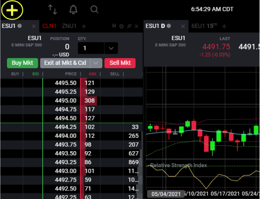Click the SELL column header
Image resolution: width=260 pixels, height=199 pixels.
click(x=115, y=74)
